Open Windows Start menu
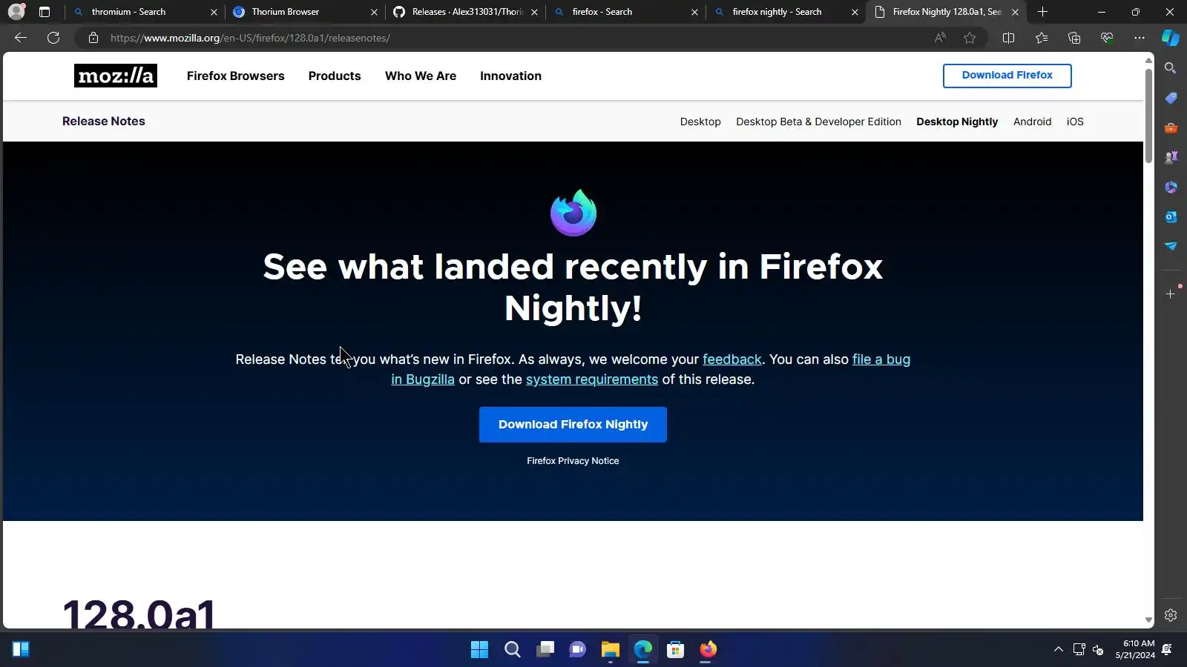This screenshot has height=667, width=1187. [480, 650]
